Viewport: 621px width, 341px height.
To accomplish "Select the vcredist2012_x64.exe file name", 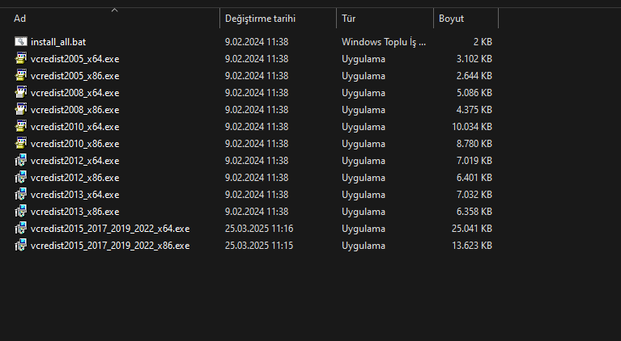I will (x=74, y=161).
